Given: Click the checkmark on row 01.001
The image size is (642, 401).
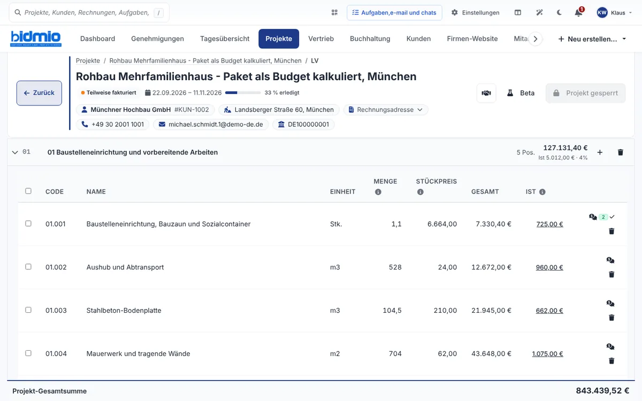Looking at the screenshot, I should [x=612, y=217].
